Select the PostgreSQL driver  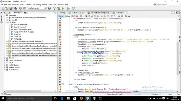point(18,39)
